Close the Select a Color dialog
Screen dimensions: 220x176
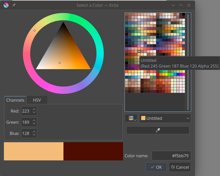189,5
